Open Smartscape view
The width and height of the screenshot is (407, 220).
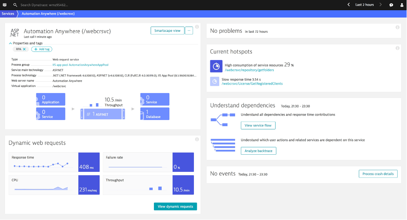pos(167,31)
